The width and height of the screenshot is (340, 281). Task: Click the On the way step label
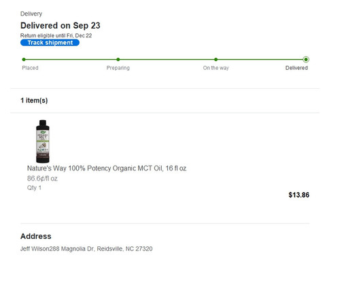216,68
